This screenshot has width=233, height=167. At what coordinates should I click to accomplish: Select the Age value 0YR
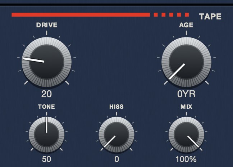(186, 94)
